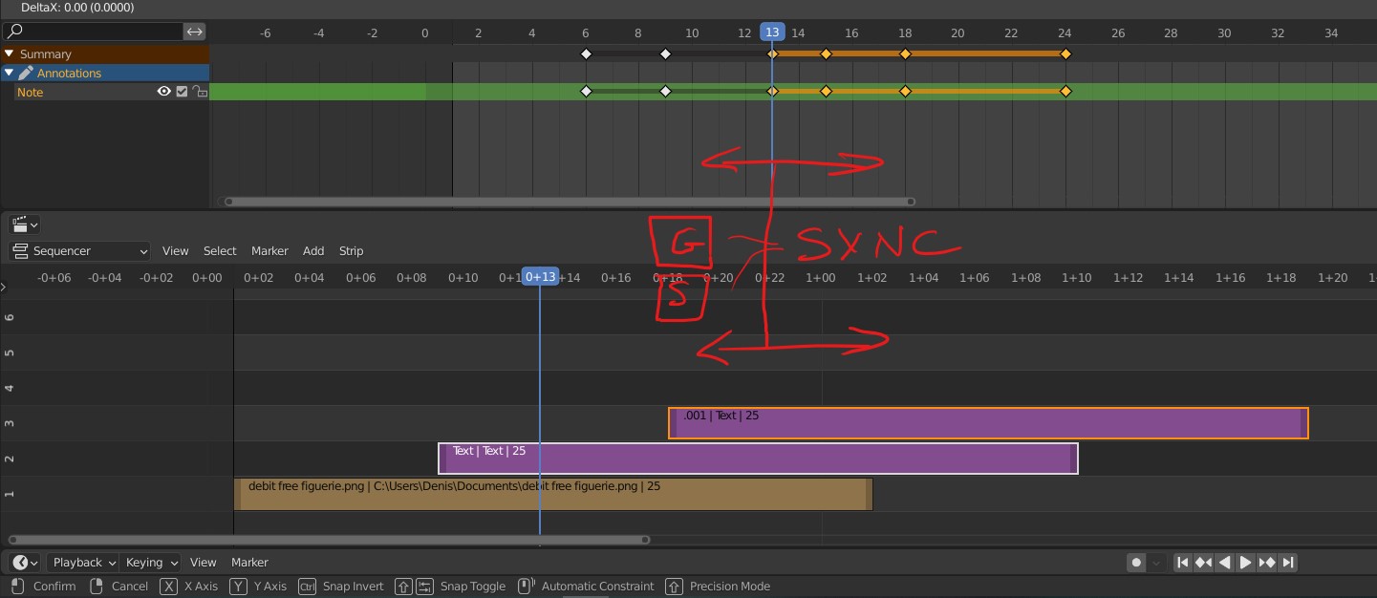The height and width of the screenshot is (598, 1377).
Task: Click the first white Summary keyframe diamond
Action: [586, 54]
